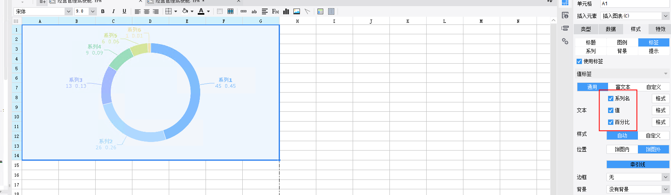Screen dimensions: 671x195
Task: Set label position to 饼图外
Action: pos(653,150)
